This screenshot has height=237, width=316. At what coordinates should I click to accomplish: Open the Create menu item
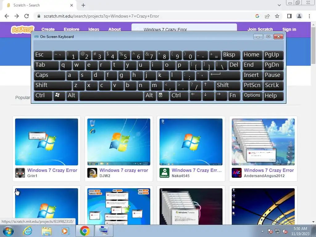coord(48,29)
